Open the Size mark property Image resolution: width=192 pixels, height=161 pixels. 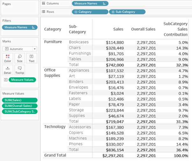point(19,58)
